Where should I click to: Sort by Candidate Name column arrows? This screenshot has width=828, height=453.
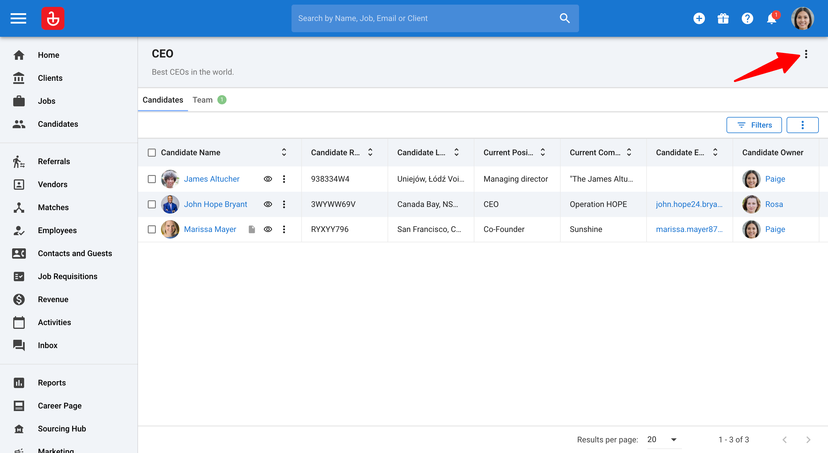284,152
